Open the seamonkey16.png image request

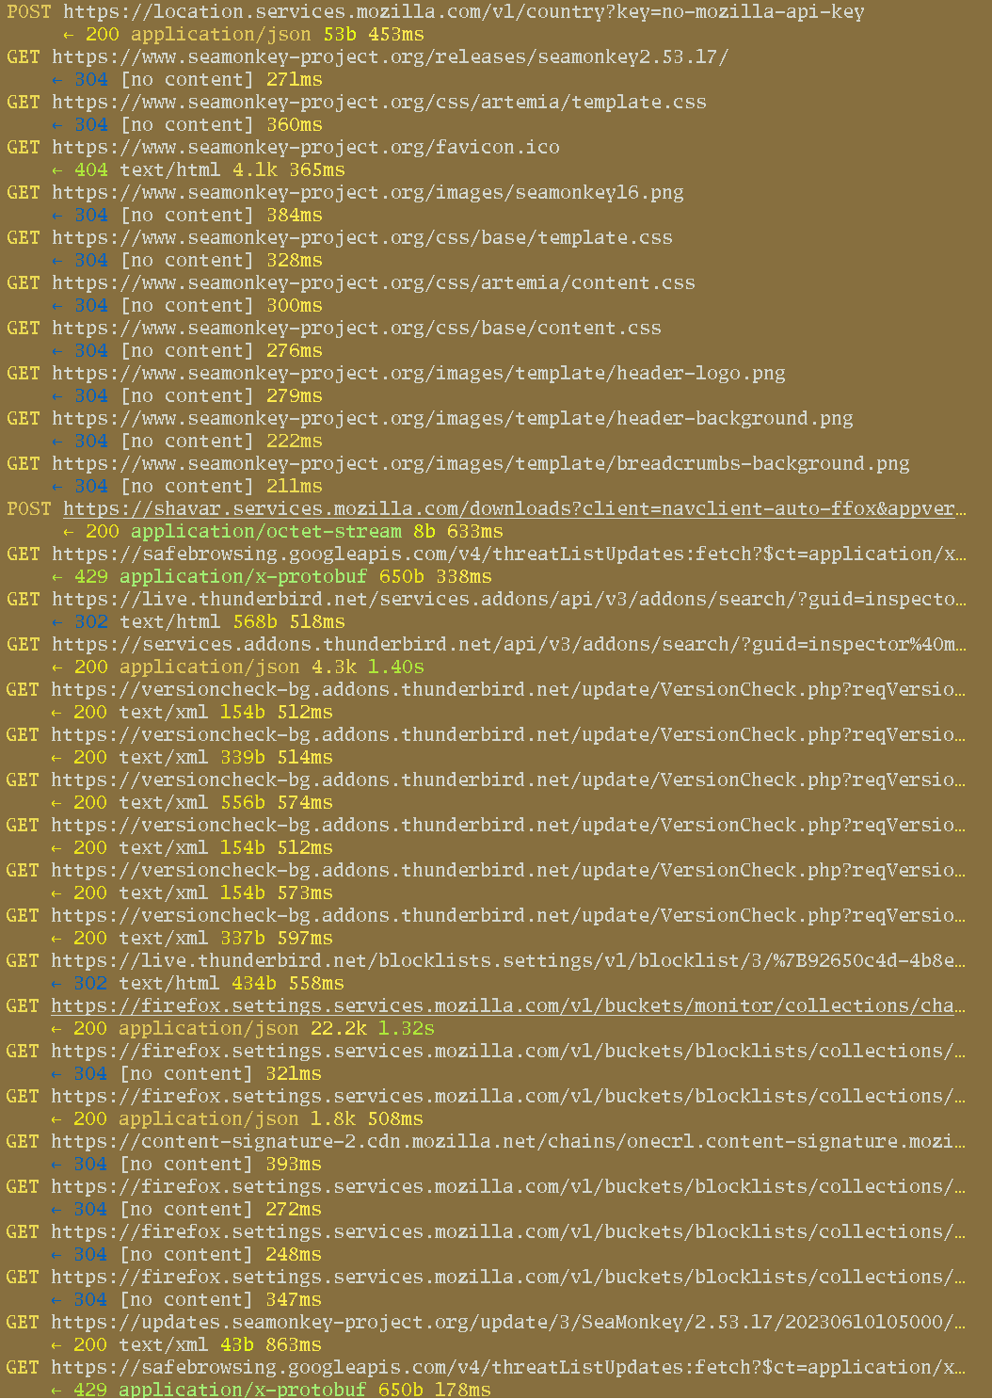(367, 192)
